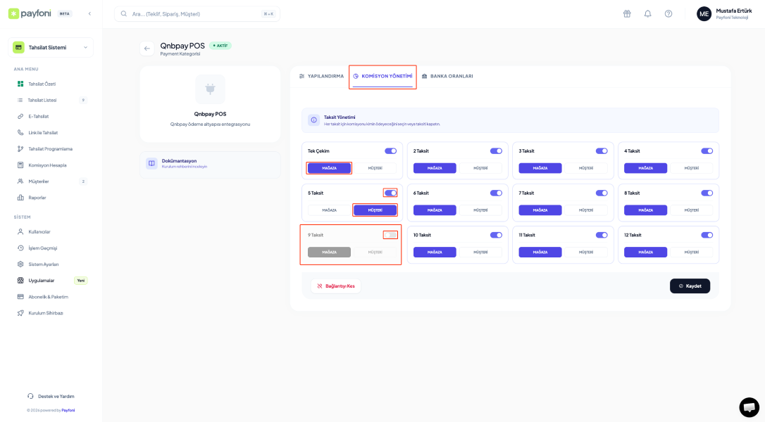765x422 pixels.
Task: Disable the 5 Taksit toggle
Action: pos(390,193)
